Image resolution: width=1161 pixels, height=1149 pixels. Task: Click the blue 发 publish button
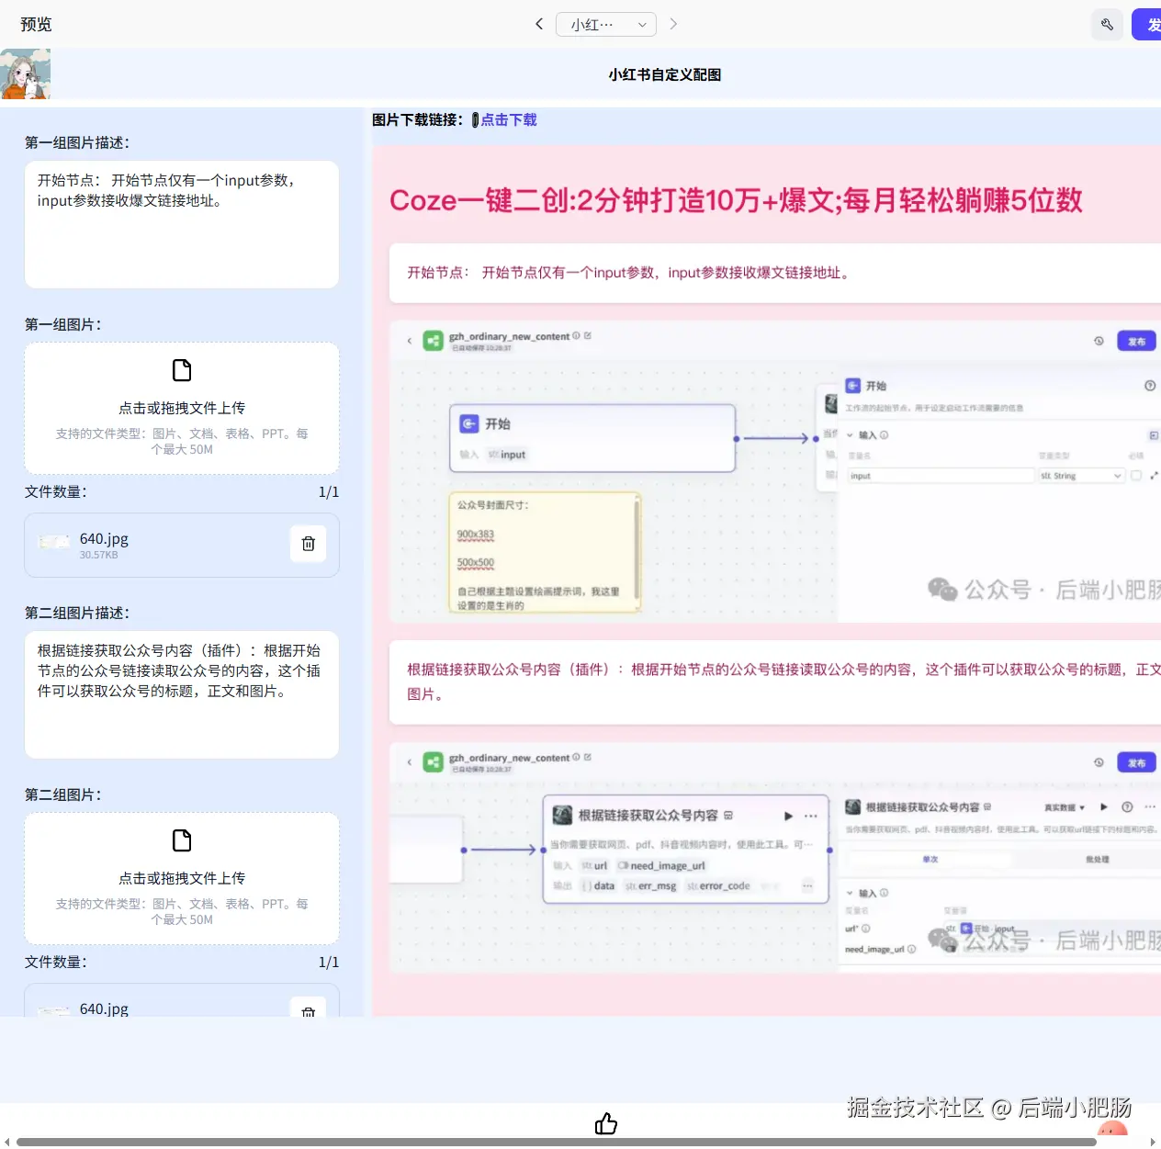[x=1147, y=25]
